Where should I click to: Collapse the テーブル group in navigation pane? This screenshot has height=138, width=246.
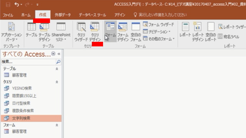tap(57, 69)
